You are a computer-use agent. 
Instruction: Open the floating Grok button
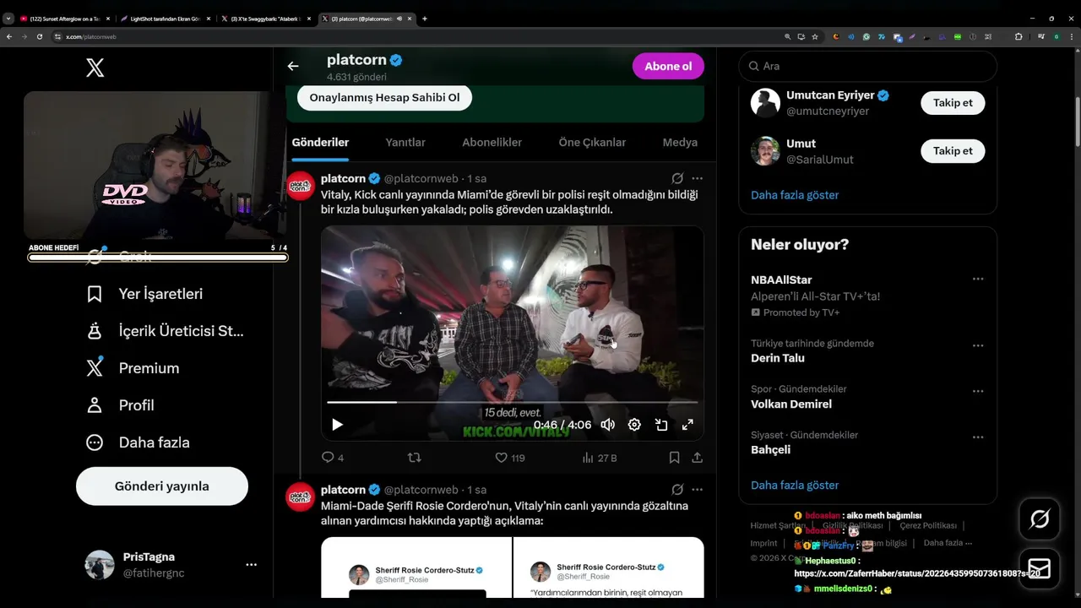tap(1040, 519)
